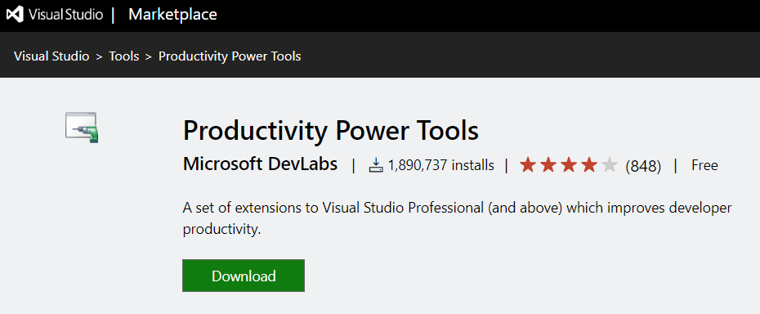Open the (848) reviews count
The height and width of the screenshot is (314, 760).
point(643,166)
